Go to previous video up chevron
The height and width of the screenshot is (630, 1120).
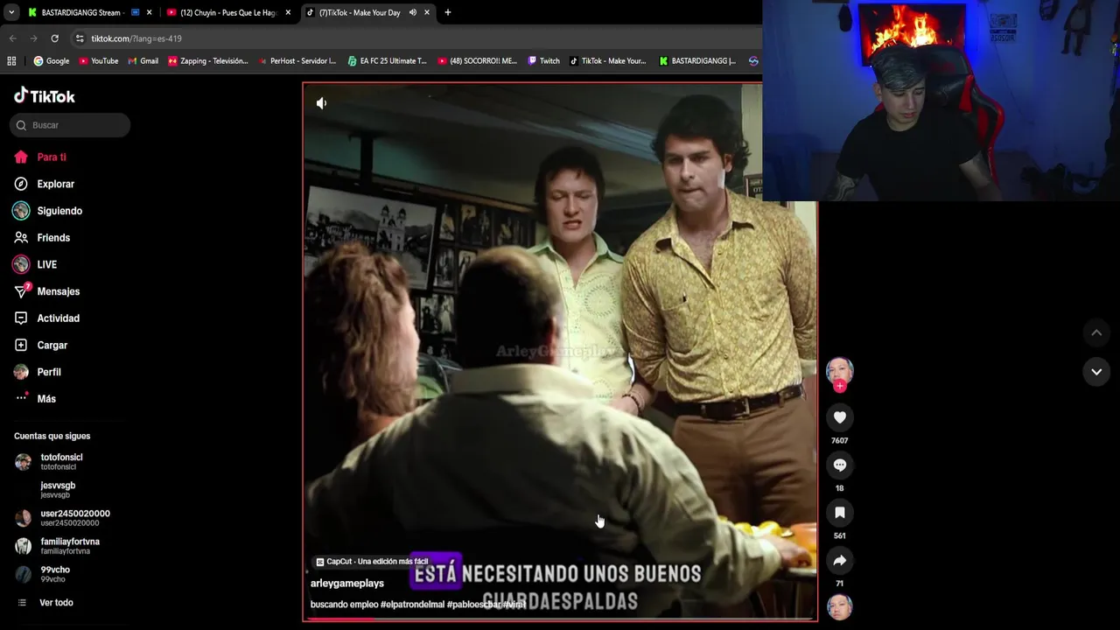(1095, 332)
